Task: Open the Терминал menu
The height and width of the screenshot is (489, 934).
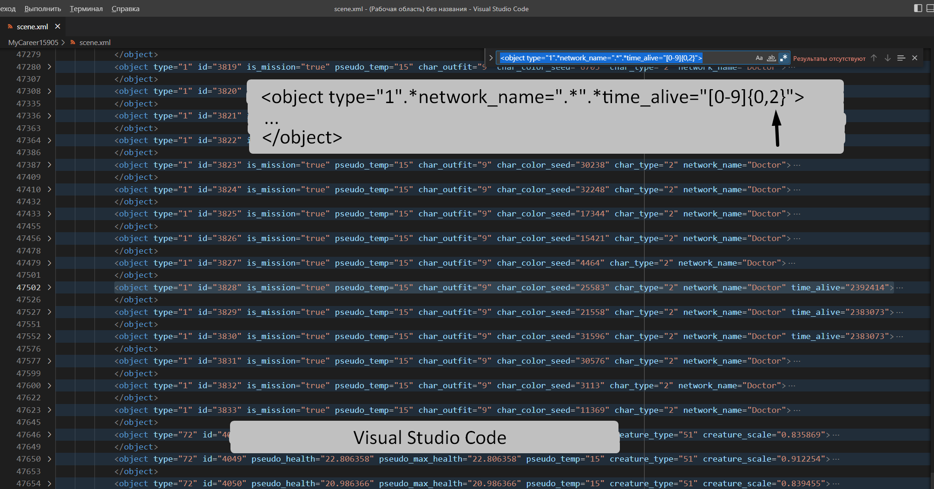Action: point(86,8)
